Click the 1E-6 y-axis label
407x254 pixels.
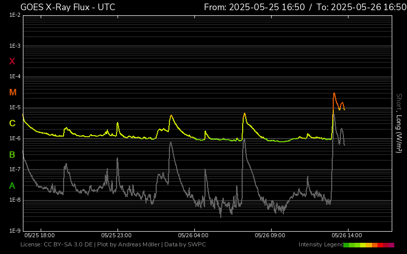click(15, 138)
